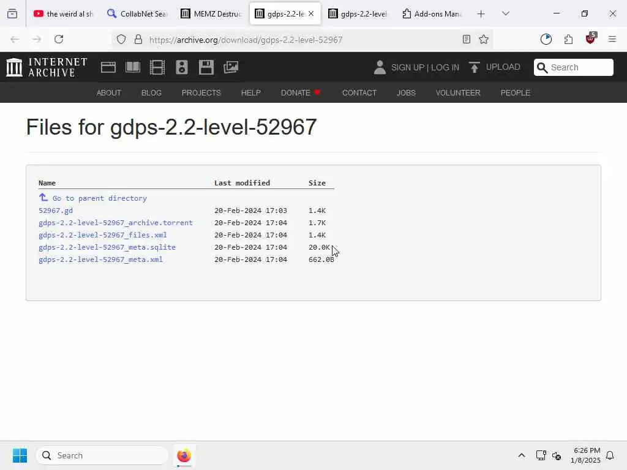Go forward with the browser arrow

tap(37, 39)
